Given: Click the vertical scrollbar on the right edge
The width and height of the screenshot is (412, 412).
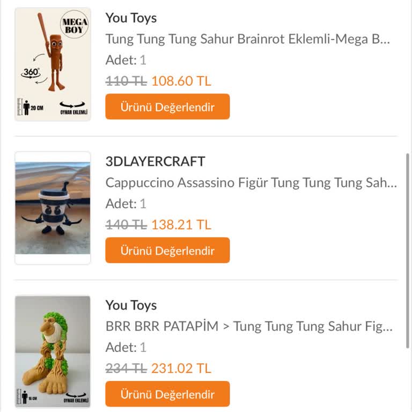Looking at the screenshot, I should (x=407, y=215).
